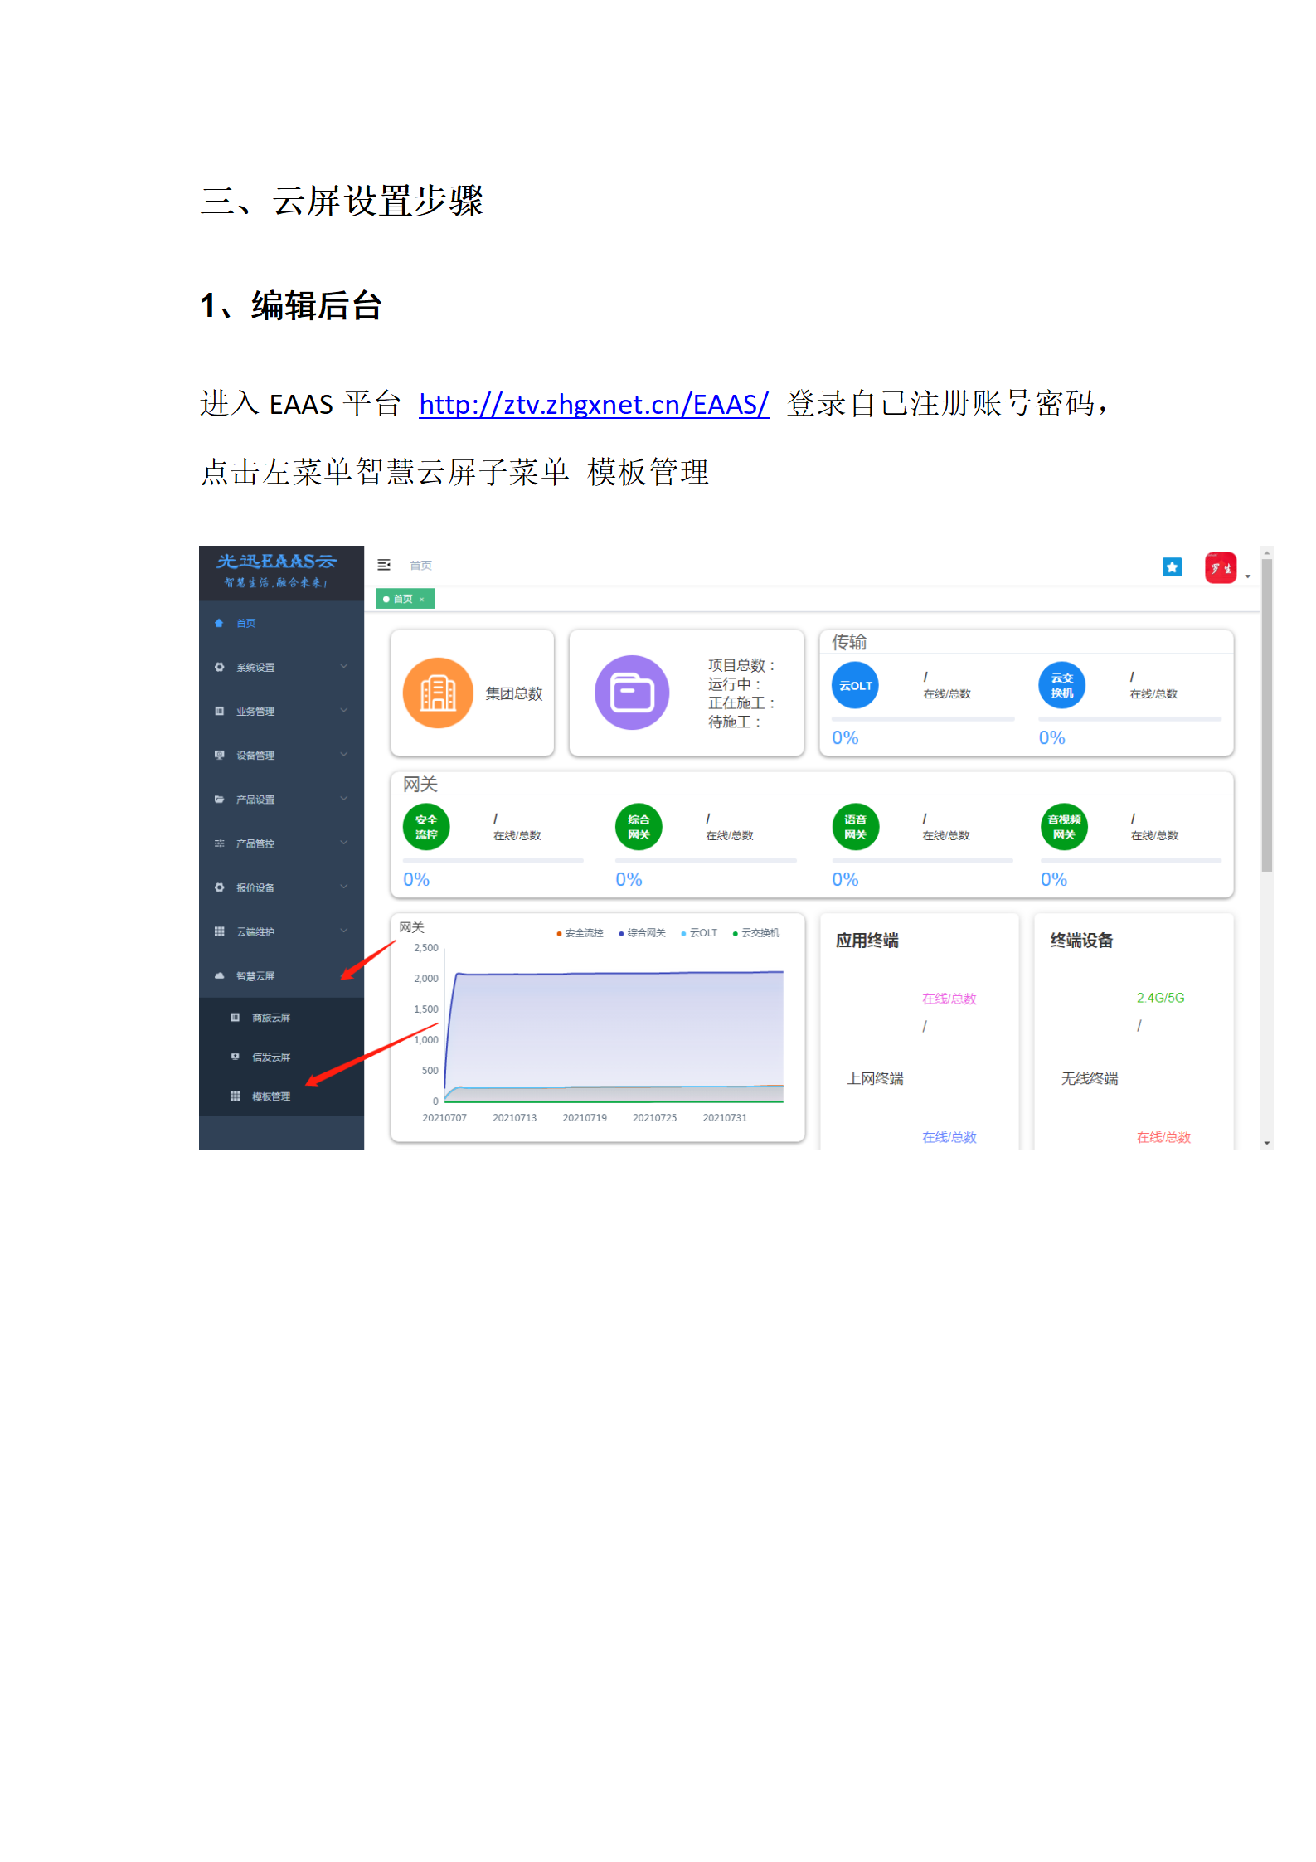Click the purple project folder icon

click(x=632, y=693)
